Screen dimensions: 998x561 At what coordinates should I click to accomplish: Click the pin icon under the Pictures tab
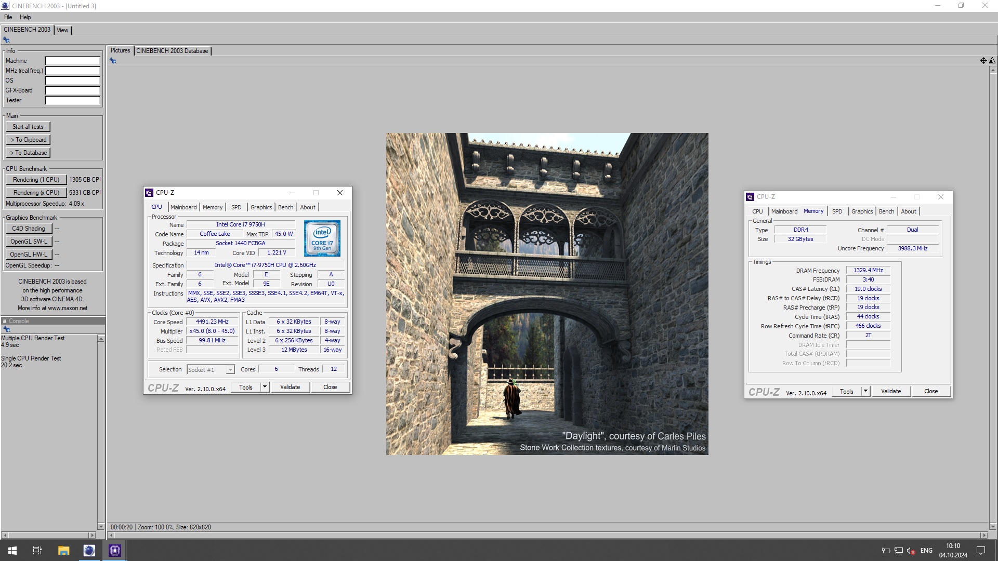coord(113,61)
